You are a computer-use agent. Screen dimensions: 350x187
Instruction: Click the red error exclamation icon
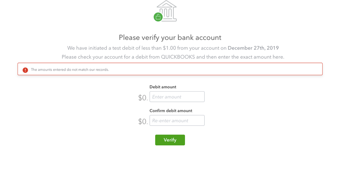(25, 70)
